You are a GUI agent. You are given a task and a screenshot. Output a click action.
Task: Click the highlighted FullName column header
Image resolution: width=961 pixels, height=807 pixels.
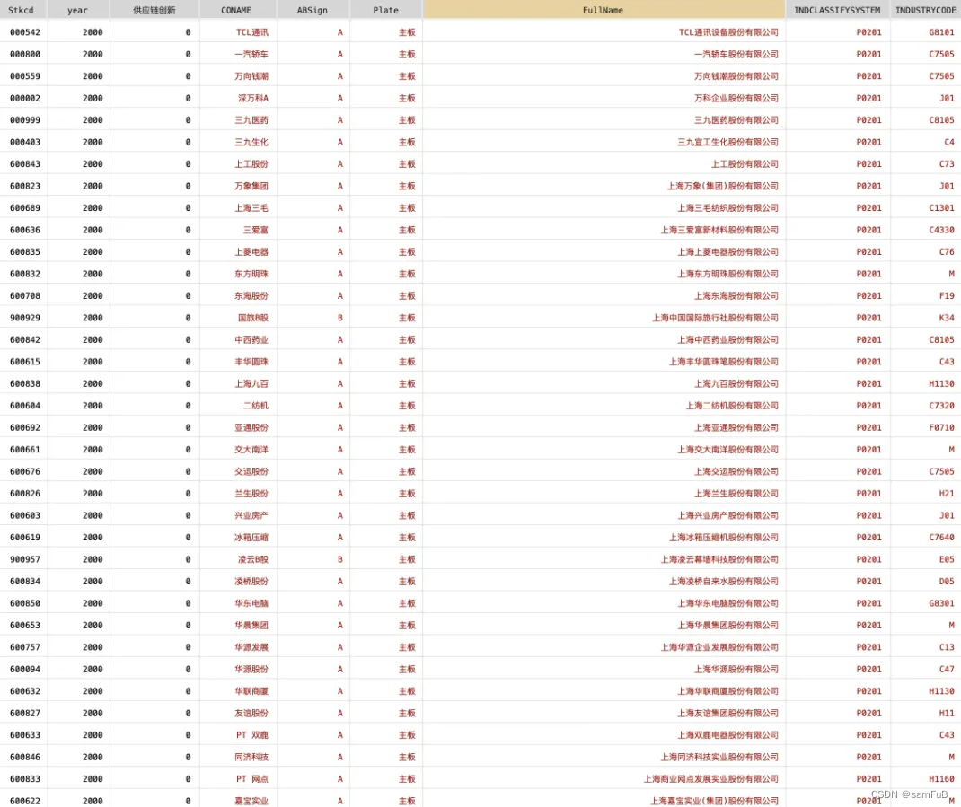604,10
